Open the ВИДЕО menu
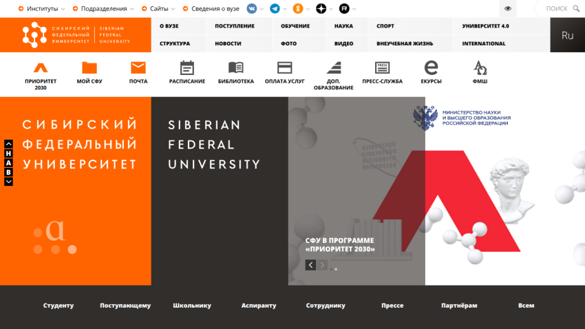 coord(343,43)
